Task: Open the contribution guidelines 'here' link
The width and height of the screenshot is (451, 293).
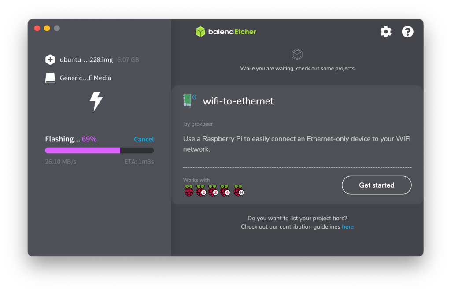Action: (348, 226)
